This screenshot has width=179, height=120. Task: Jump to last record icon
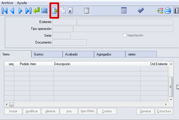(29, 11)
